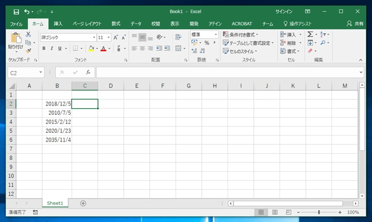Center text horizontally
The width and height of the screenshot is (372, 222).
pyautogui.click(x=142, y=48)
